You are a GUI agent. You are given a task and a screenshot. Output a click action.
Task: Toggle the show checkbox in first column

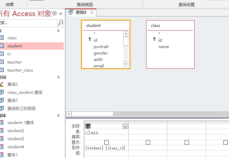(107, 142)
